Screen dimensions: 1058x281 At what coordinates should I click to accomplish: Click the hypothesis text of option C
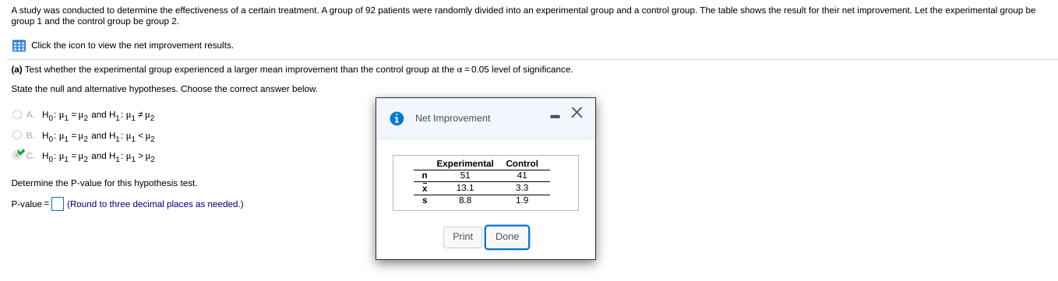click(x=98, y=156)
